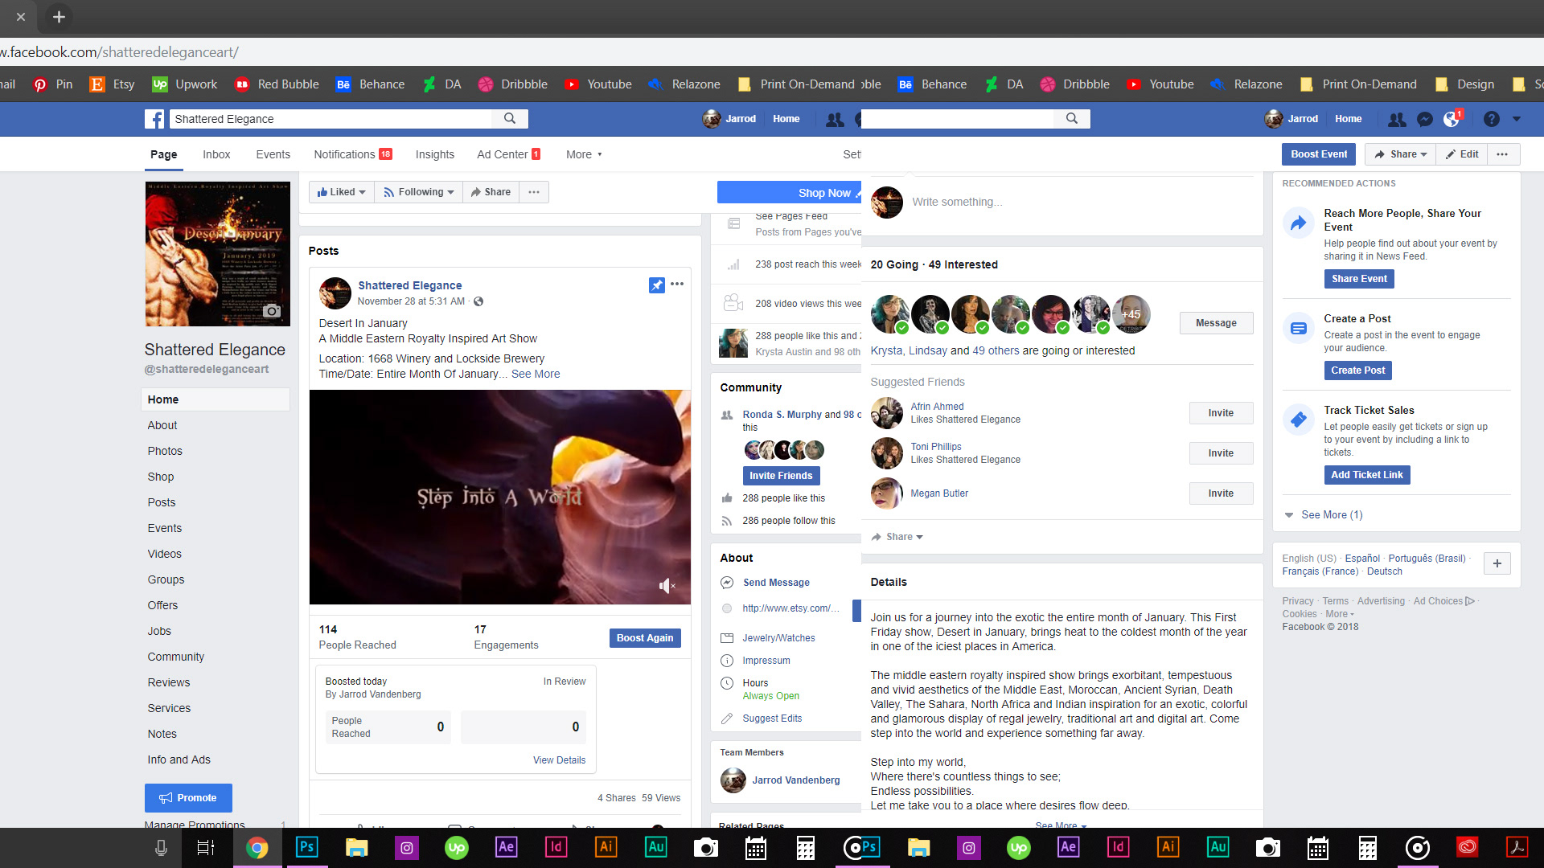
Task: Select Reviews in the left page menu
Action: pos(169,682)
